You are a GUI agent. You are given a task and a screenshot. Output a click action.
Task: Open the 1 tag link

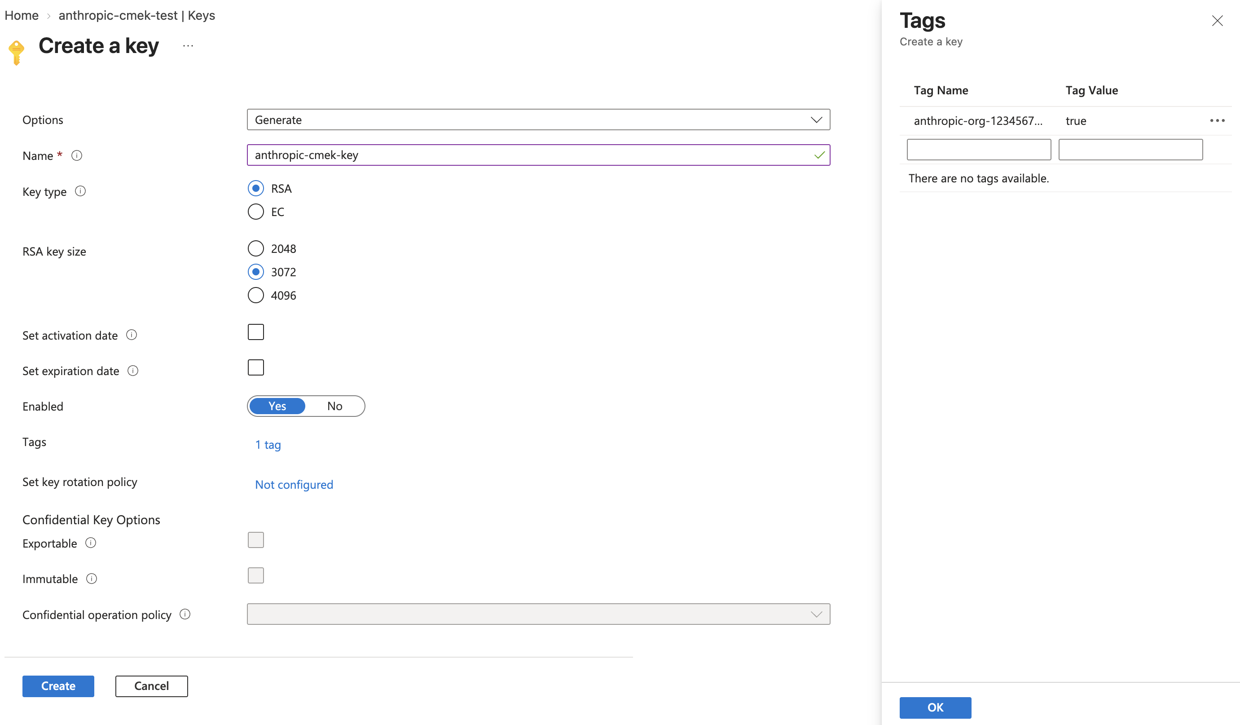(x=268, y=444)
